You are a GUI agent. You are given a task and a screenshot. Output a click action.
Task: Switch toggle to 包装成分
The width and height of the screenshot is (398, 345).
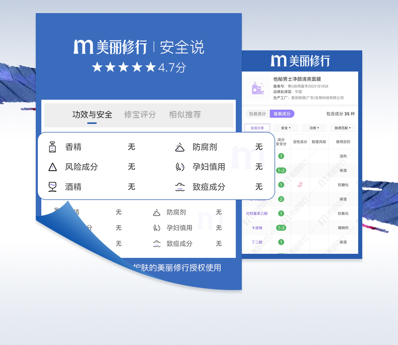[257, 114]
